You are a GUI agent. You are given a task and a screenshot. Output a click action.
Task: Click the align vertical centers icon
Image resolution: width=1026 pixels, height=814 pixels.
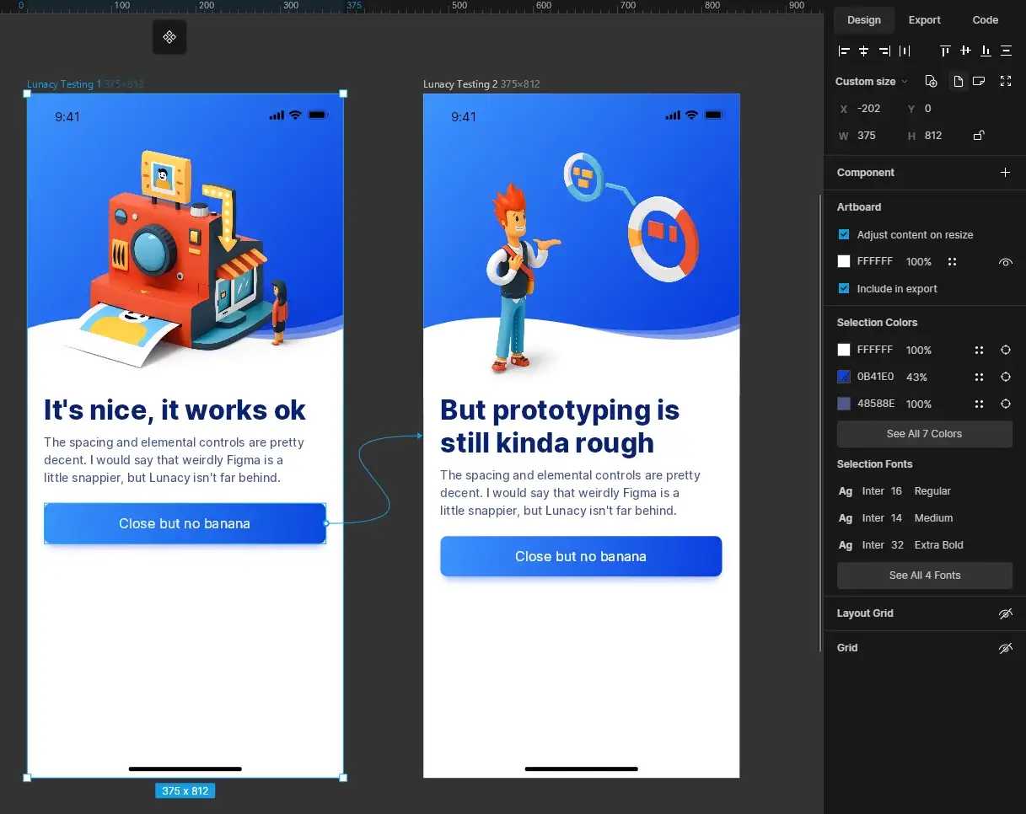[x=965, y=51]
